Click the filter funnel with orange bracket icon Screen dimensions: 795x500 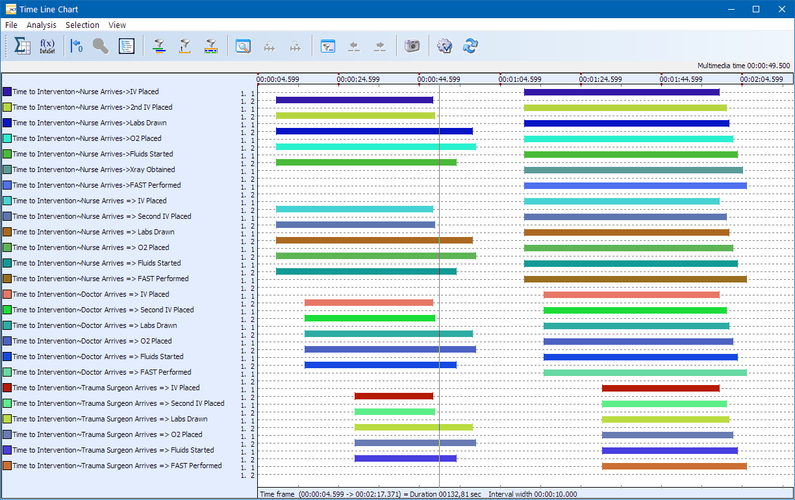click(185, 46)
